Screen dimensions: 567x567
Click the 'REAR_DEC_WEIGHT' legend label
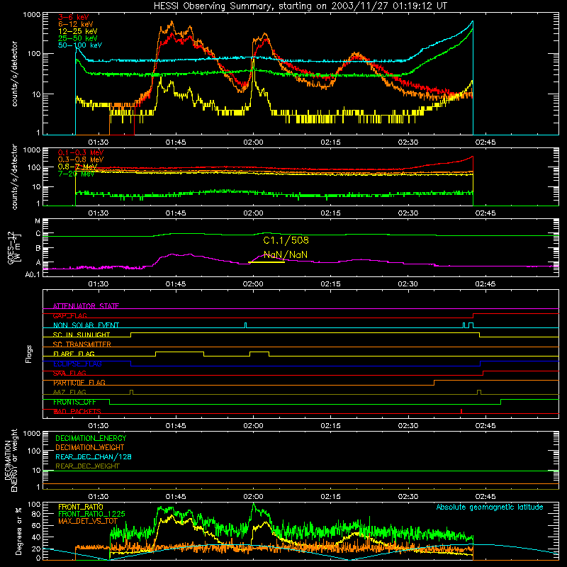coord(87,466)
